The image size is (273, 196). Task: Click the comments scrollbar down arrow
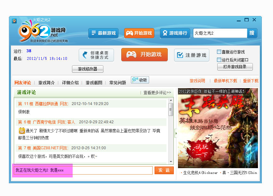point(171,161)
